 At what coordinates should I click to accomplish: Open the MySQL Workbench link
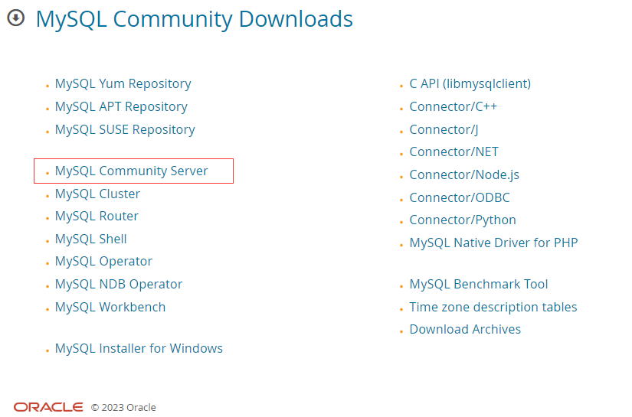110,307
